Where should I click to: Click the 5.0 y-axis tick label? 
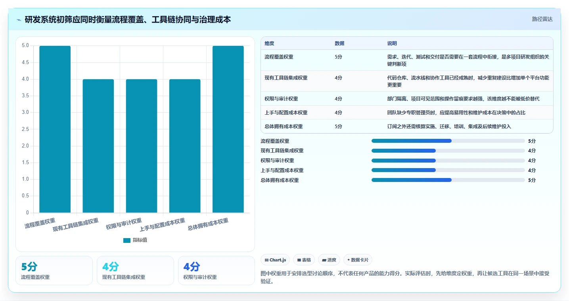25,45
